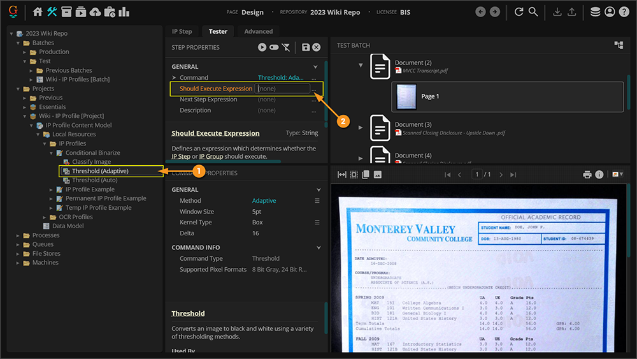This screenshot has height=359, width=637.
Task: Open the batches play-folder icon
Action: [81, 11]
